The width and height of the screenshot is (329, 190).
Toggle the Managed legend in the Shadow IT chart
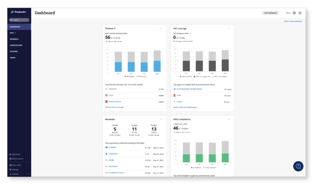click(x=129, y=76)
